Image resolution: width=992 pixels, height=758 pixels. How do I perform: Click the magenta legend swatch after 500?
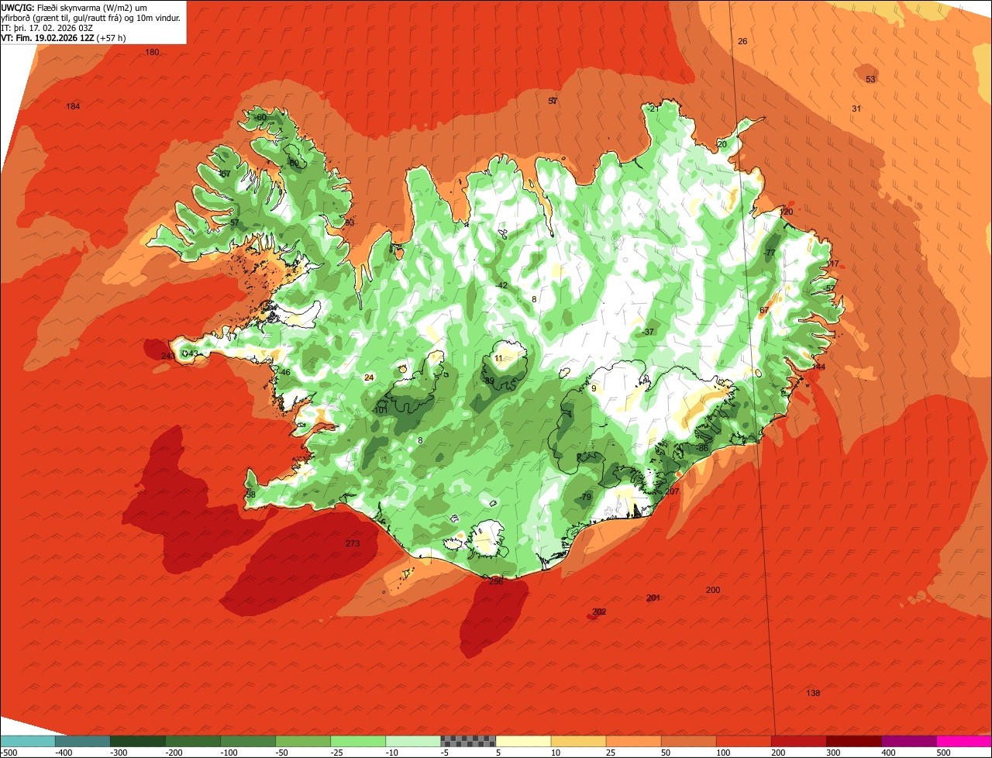(x=963, y=741)
